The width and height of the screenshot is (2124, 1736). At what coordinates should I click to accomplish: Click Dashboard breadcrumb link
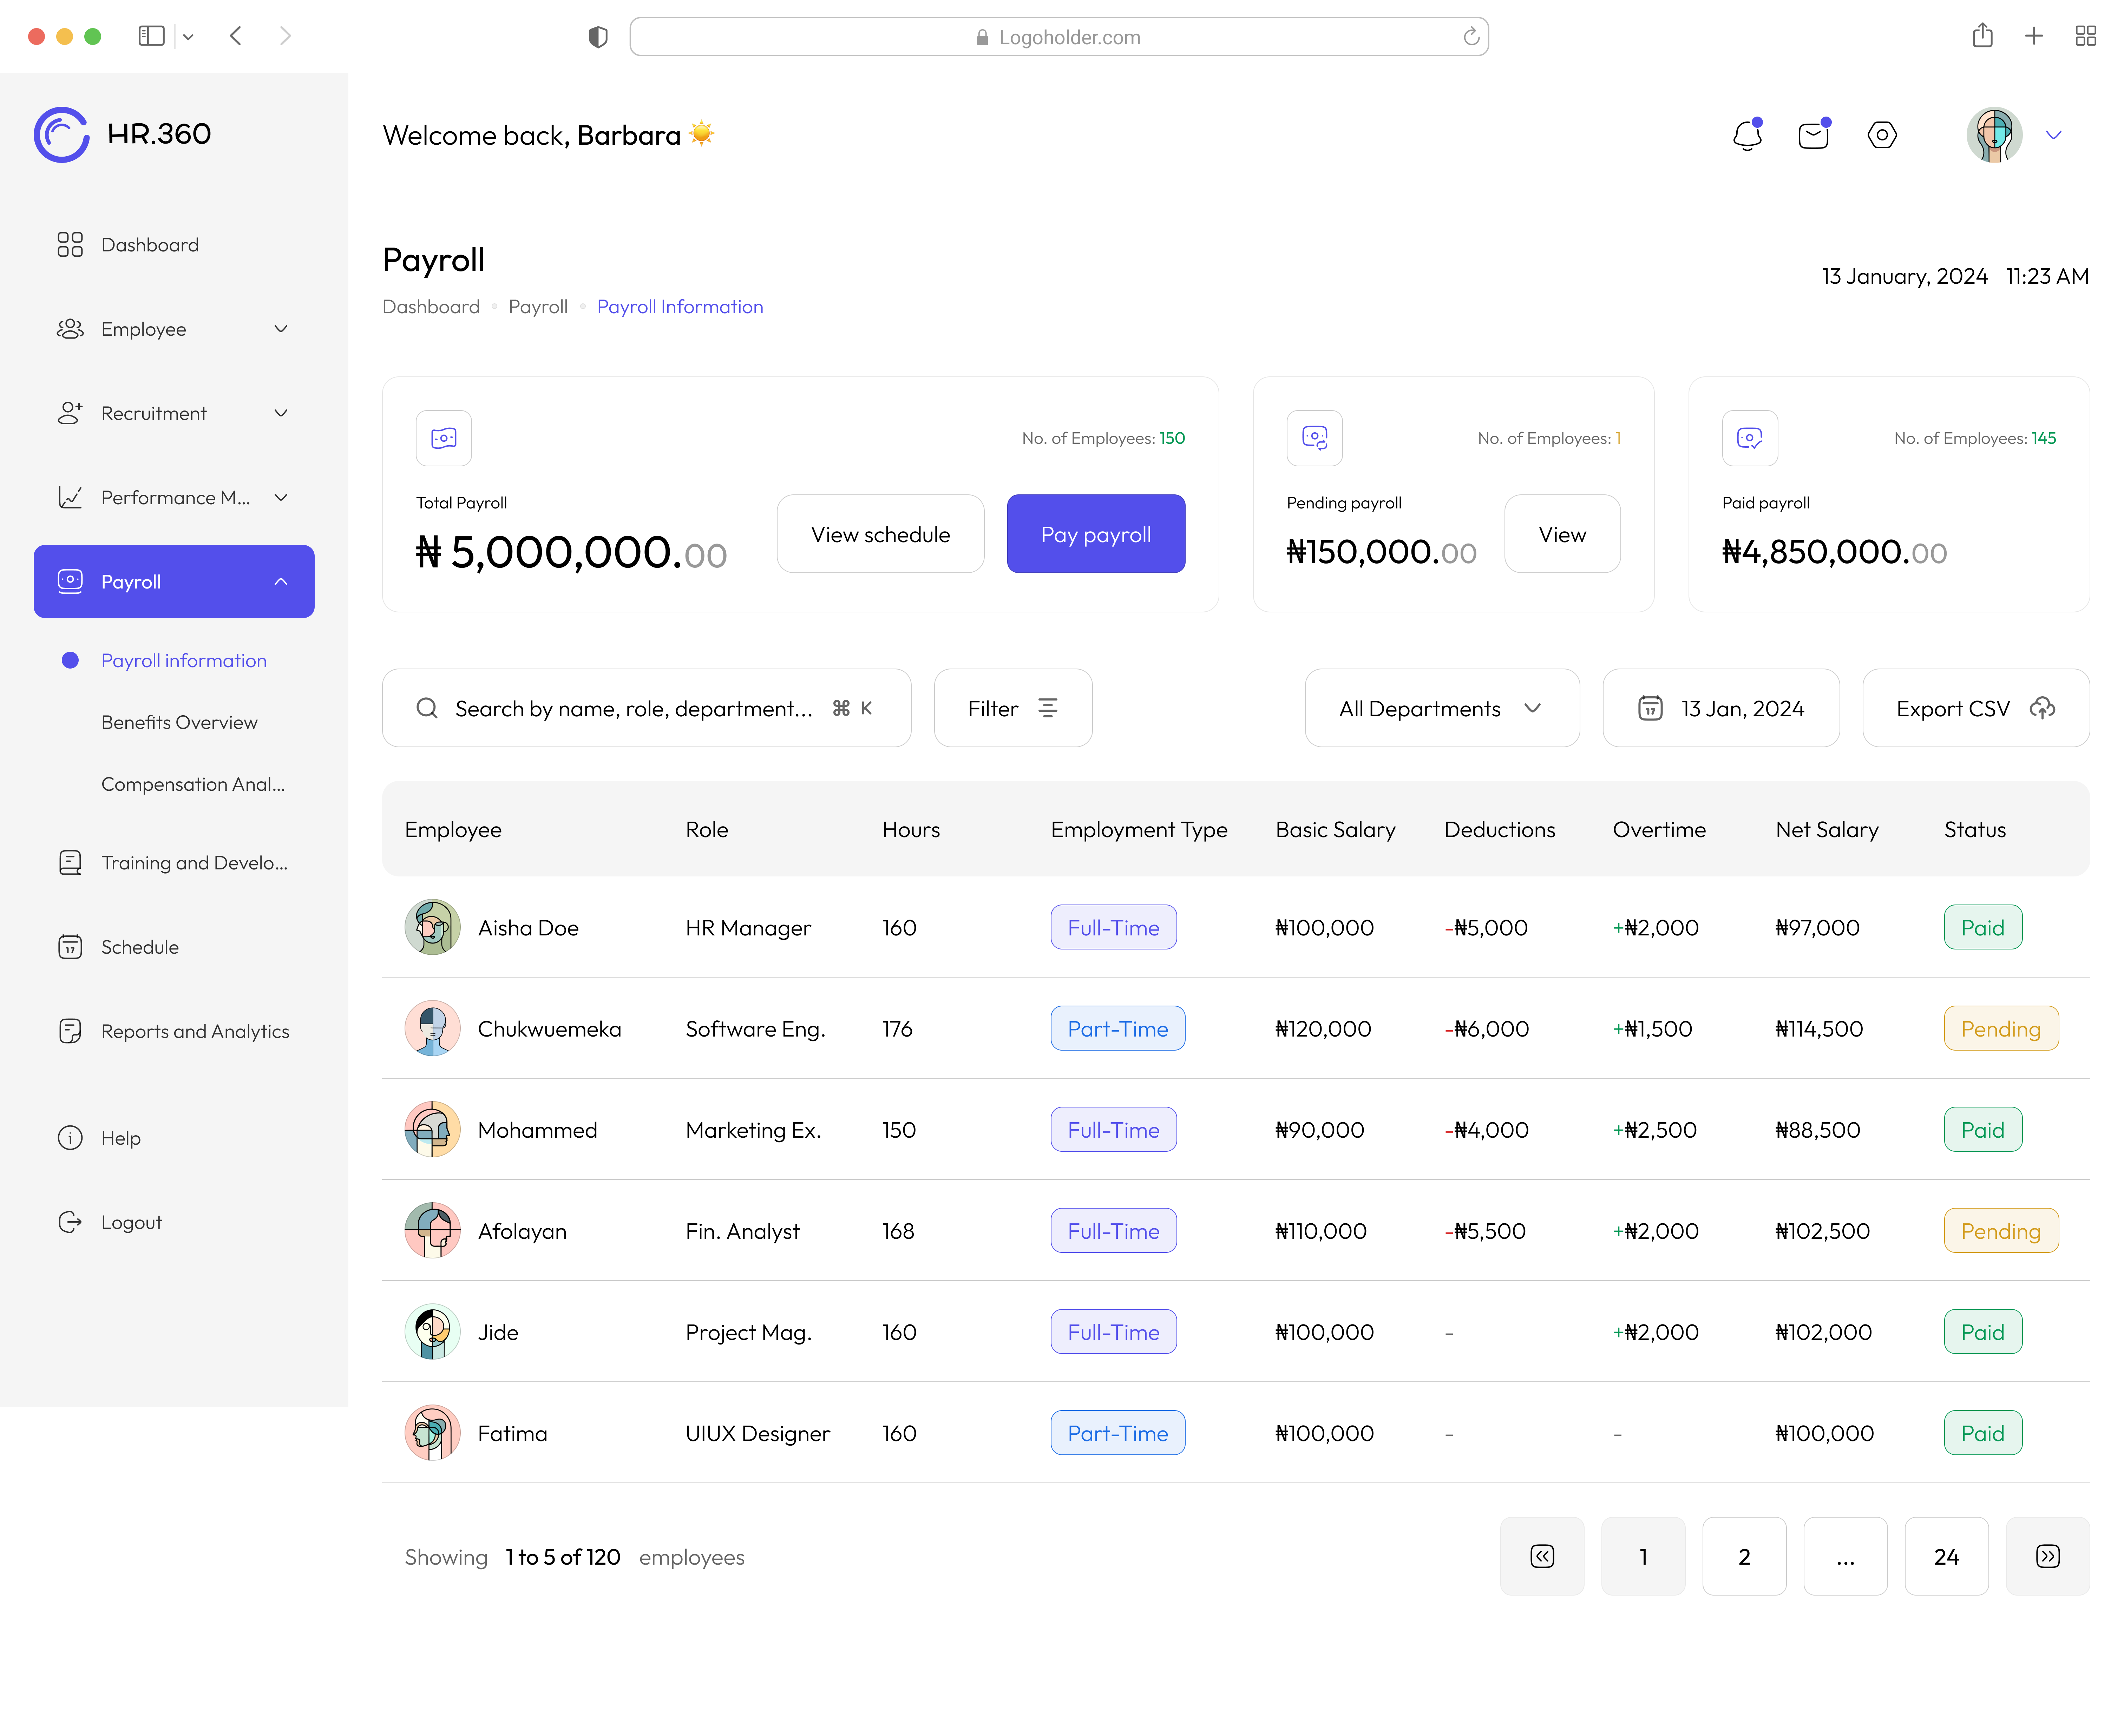click(x=431, y=307)
